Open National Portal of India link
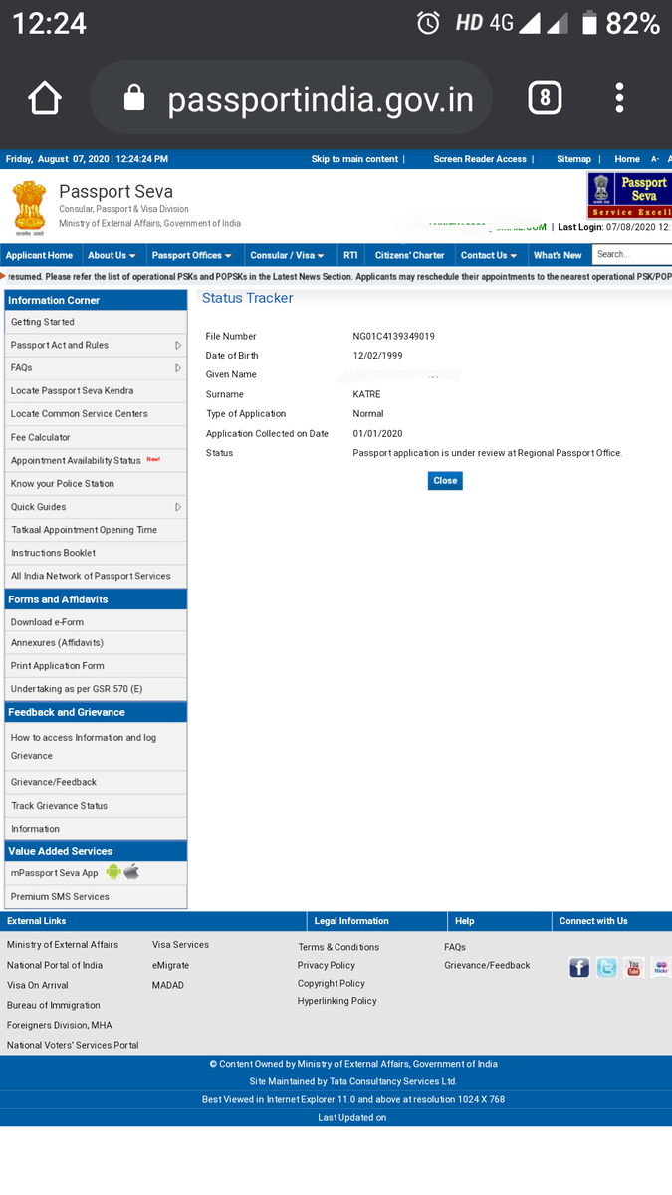The height and width of the screenshot is (1195, 672). (x=55, y=965)
